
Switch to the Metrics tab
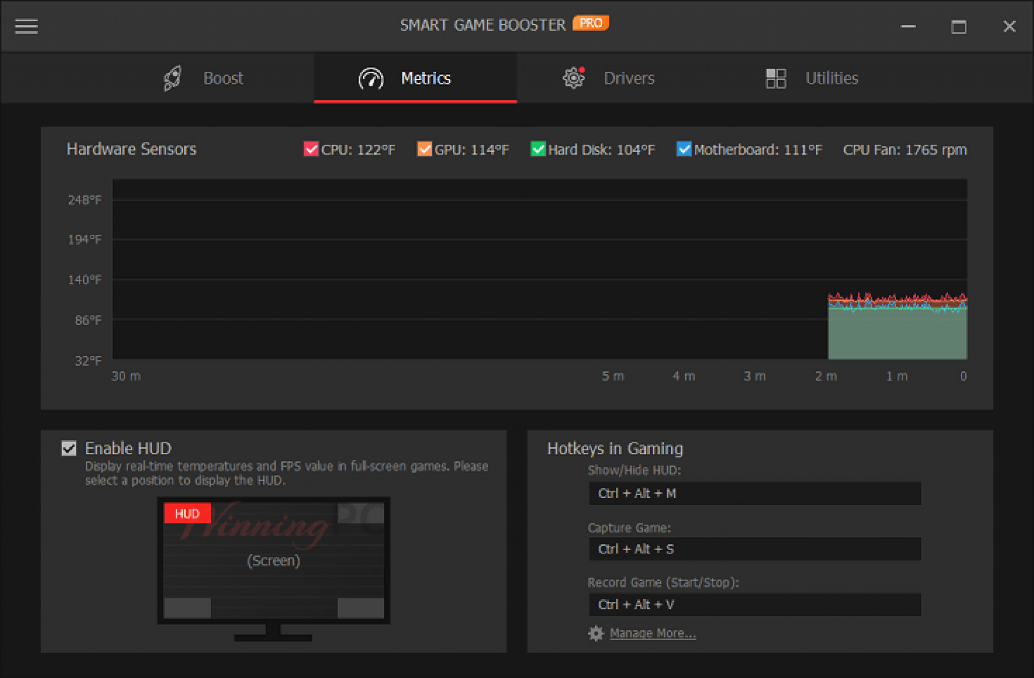tap(415, 78)
